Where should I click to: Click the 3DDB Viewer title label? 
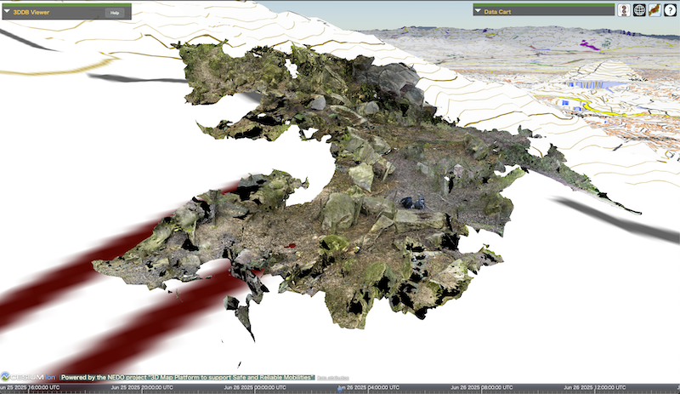tap(31, 12)
